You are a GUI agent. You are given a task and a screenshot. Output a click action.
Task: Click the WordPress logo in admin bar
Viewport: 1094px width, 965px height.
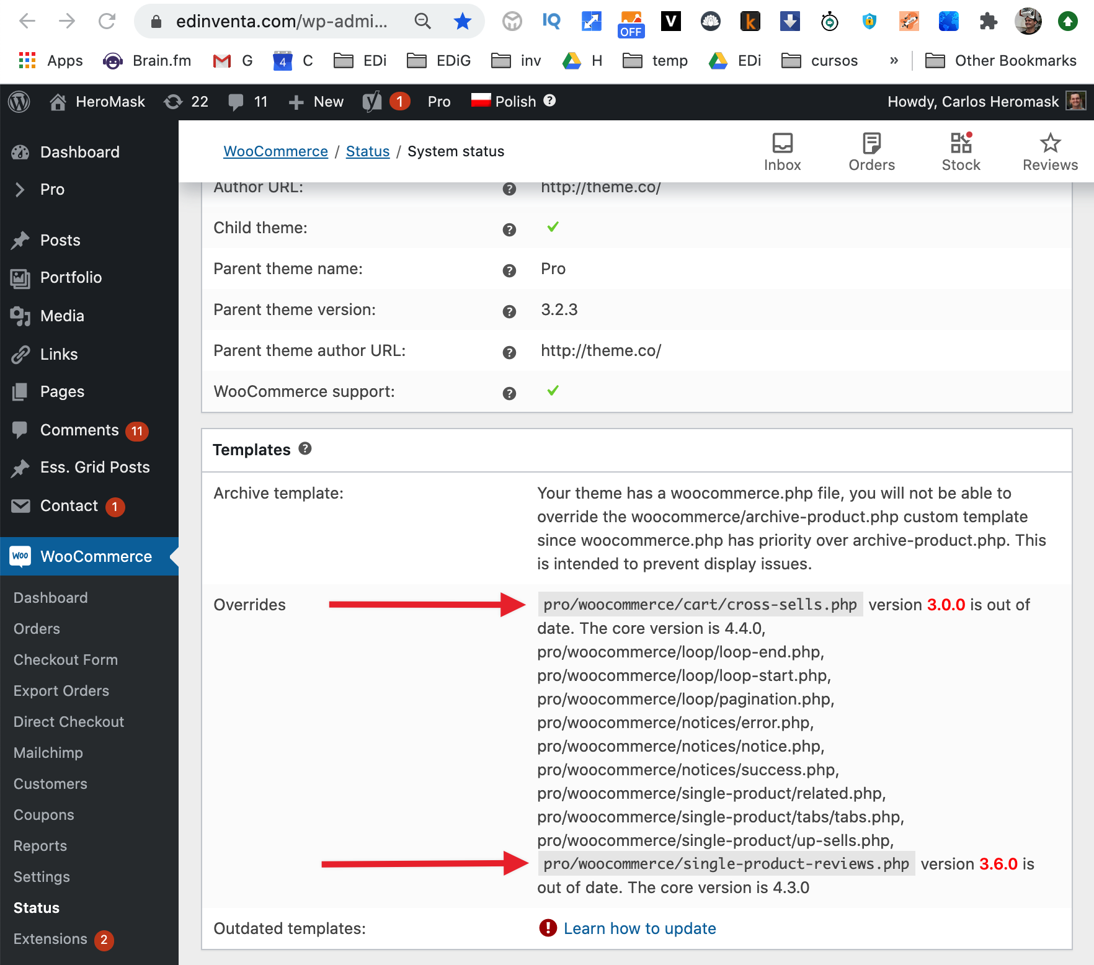click(x=19, y=102)
